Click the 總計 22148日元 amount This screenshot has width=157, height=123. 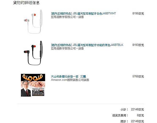click(137, 121)
